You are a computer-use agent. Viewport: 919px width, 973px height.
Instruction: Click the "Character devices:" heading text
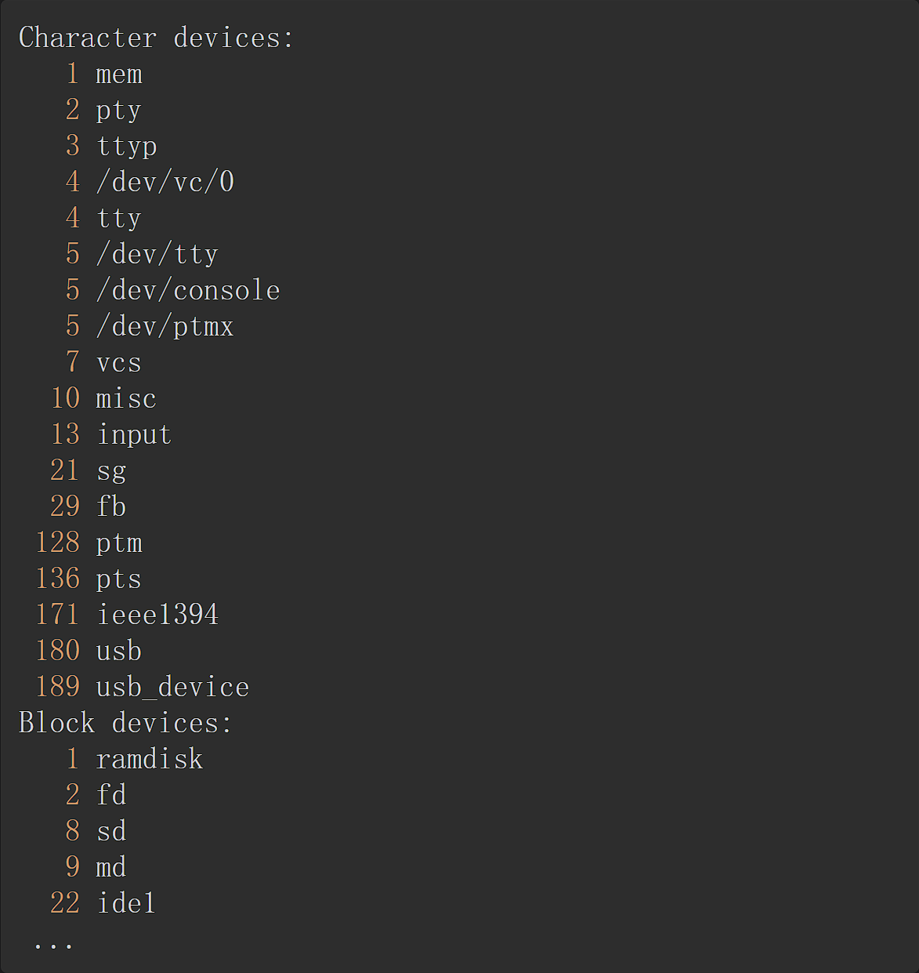[156, 38]
